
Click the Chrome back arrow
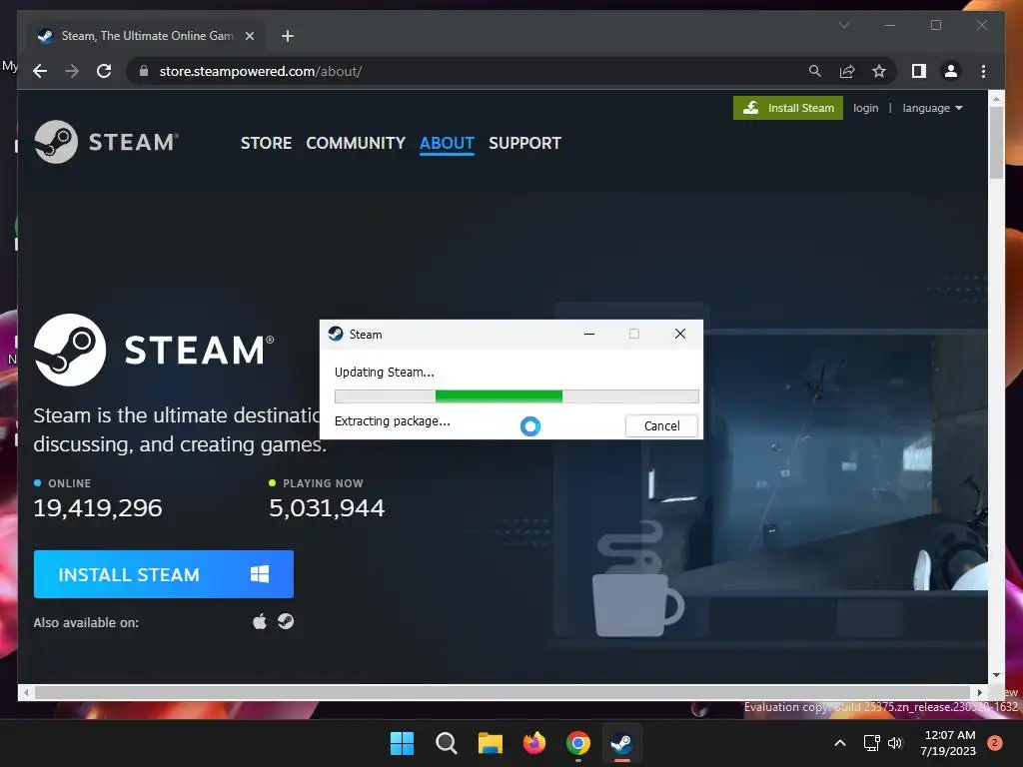pos(40,71)
